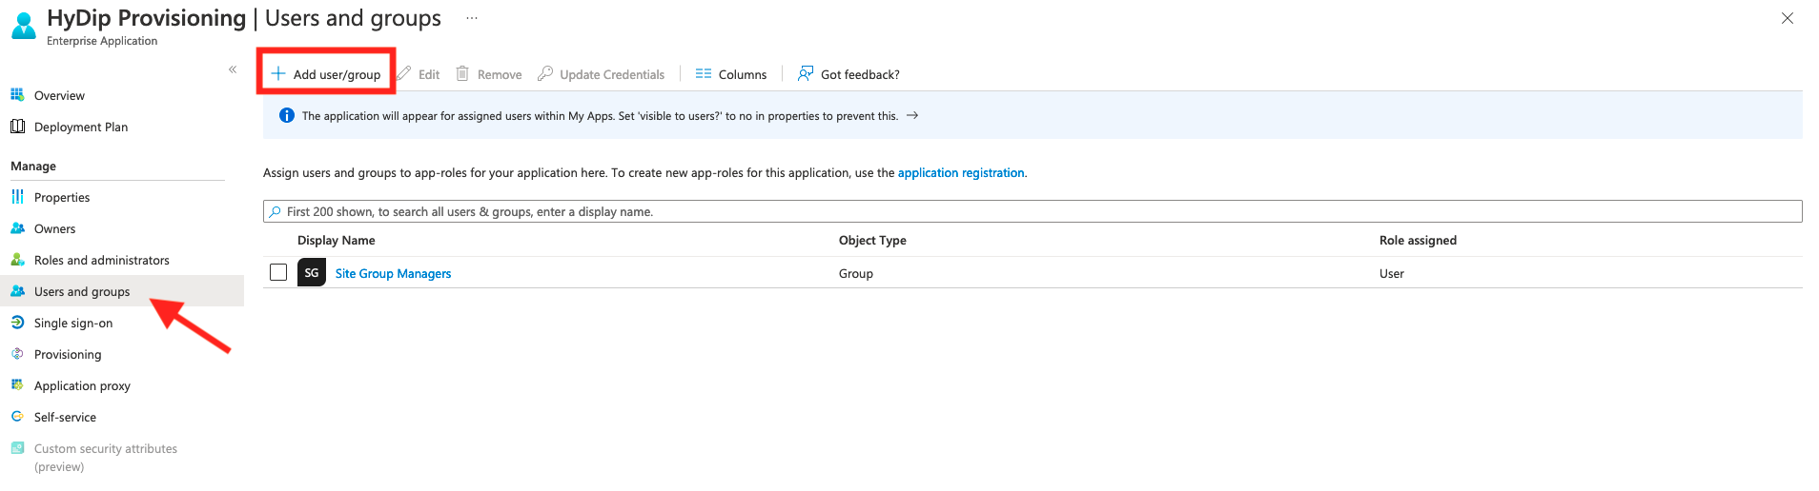Click the search magnifier icon
The image size is (1819, 491).
tap(276, 211)
